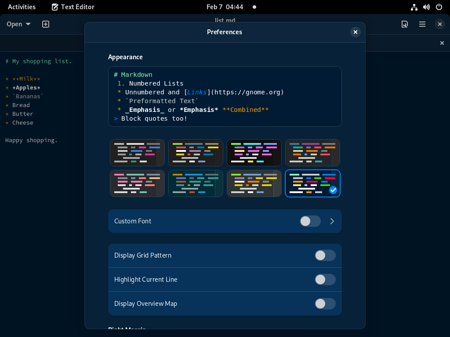Click the new document plus icon

(46, 24)
